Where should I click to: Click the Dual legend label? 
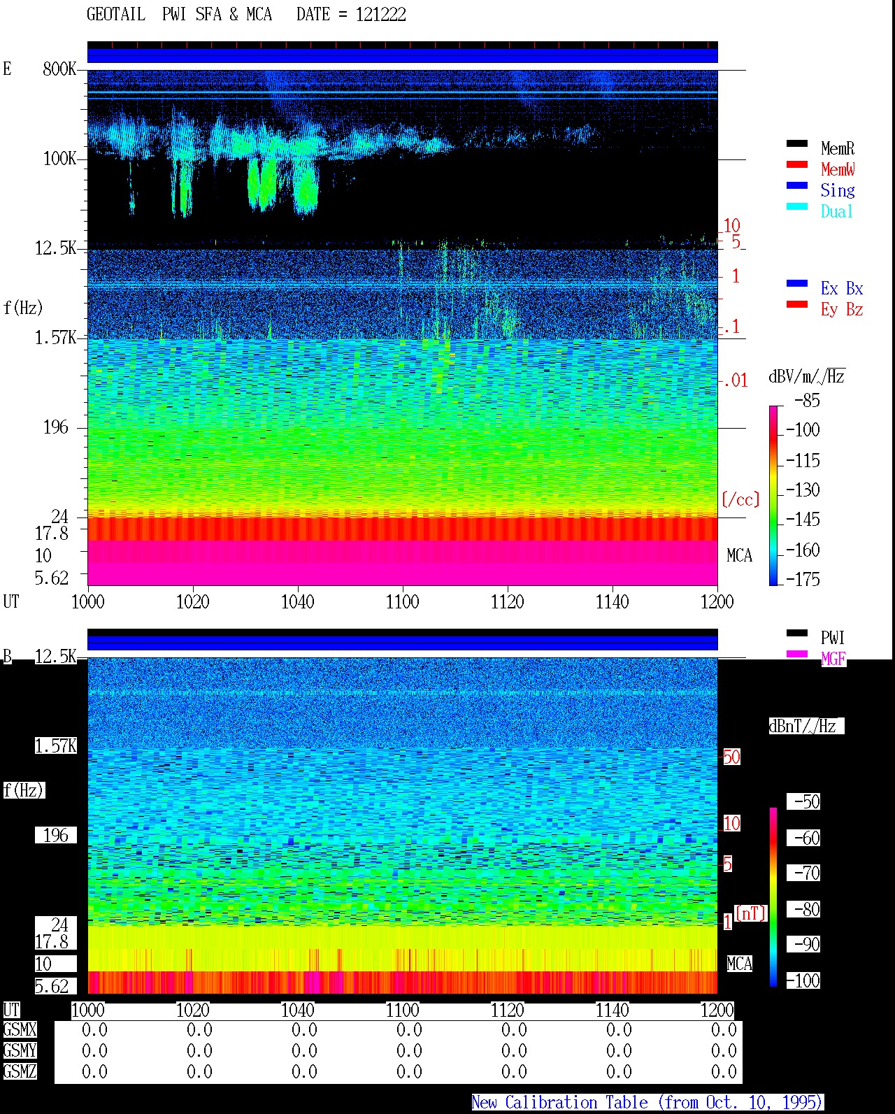(x=838, y=211)
